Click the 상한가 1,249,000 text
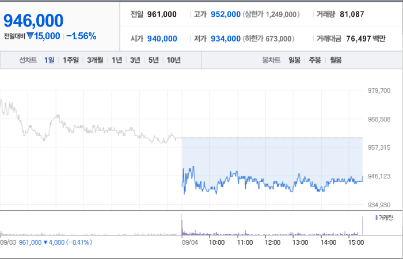This screenshot has height=259, width=403. pos(271,14)
